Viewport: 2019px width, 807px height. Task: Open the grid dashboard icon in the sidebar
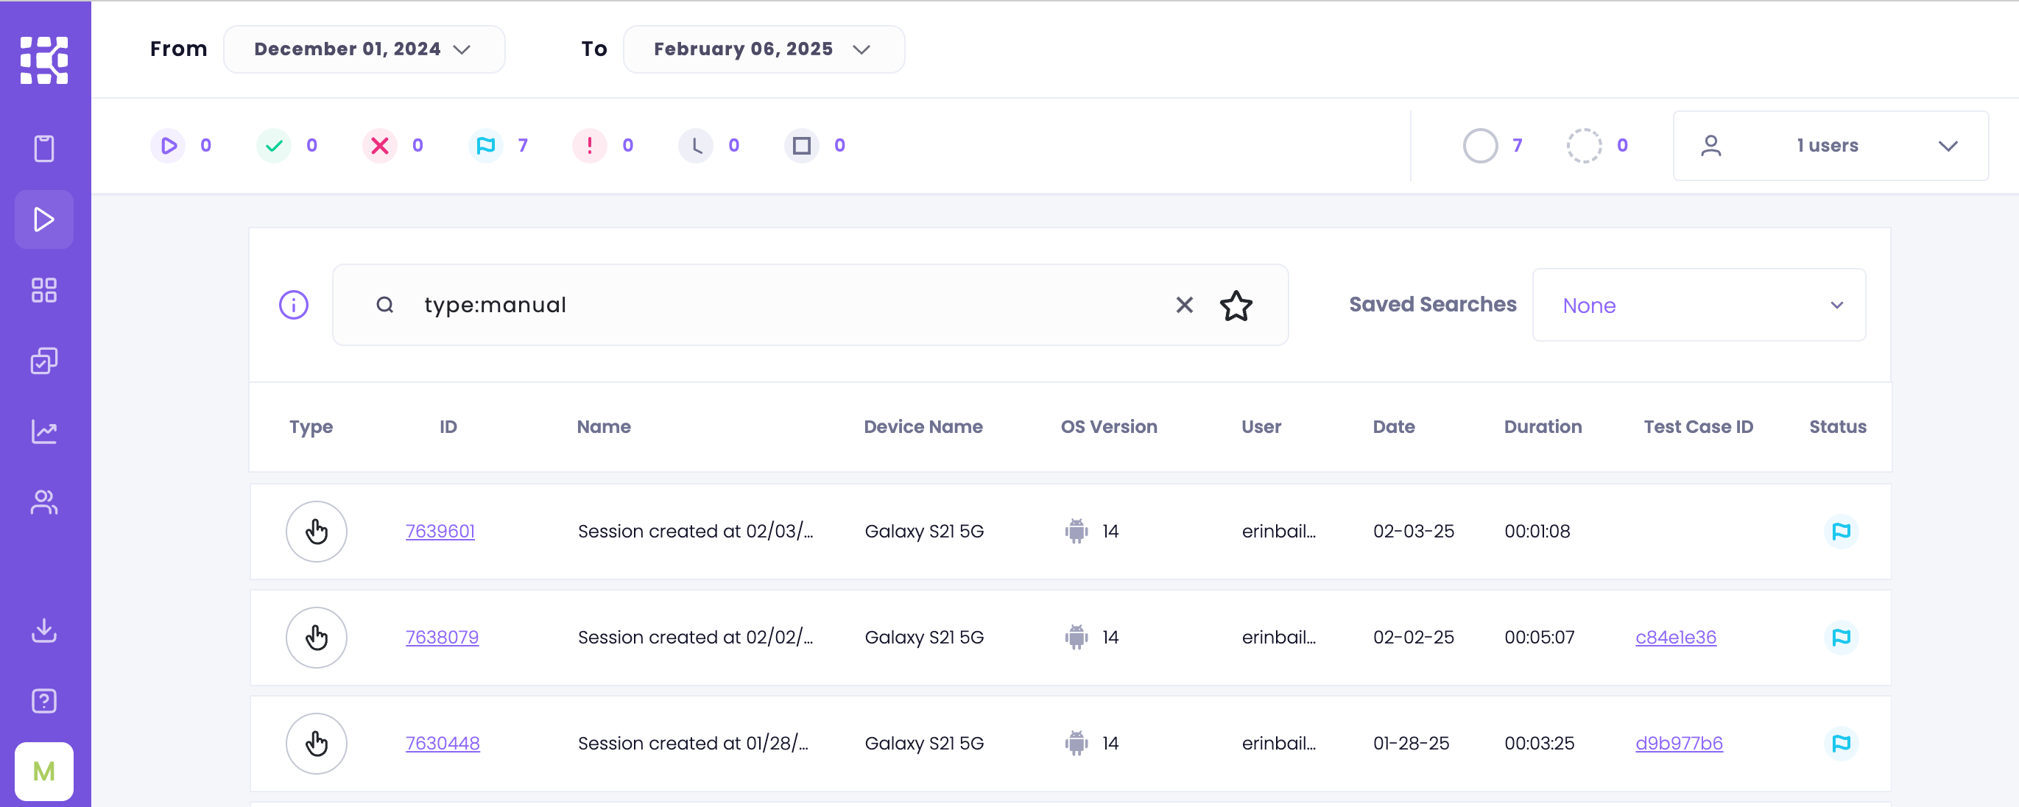[x=44, y=290]
